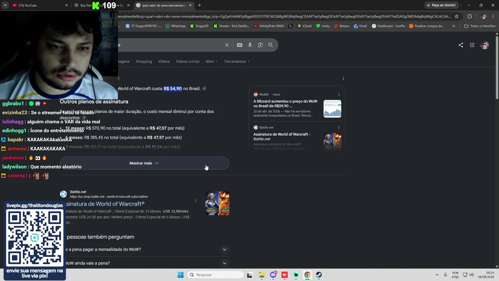
Task: Open the taskbar volume control
Action: [472, 275]
